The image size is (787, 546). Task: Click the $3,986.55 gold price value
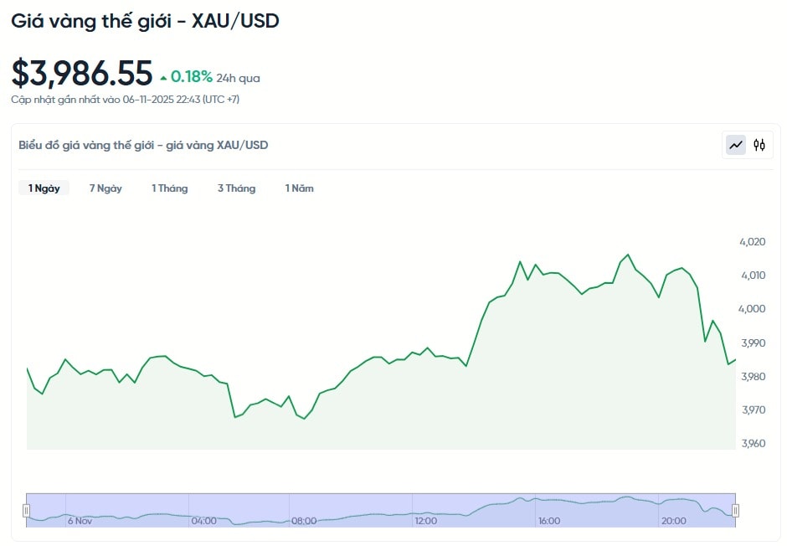82,74
